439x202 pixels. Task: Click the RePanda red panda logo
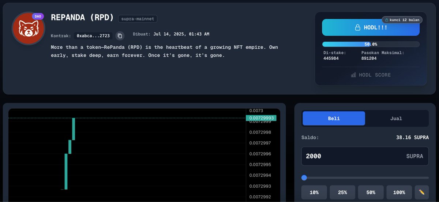29,28
